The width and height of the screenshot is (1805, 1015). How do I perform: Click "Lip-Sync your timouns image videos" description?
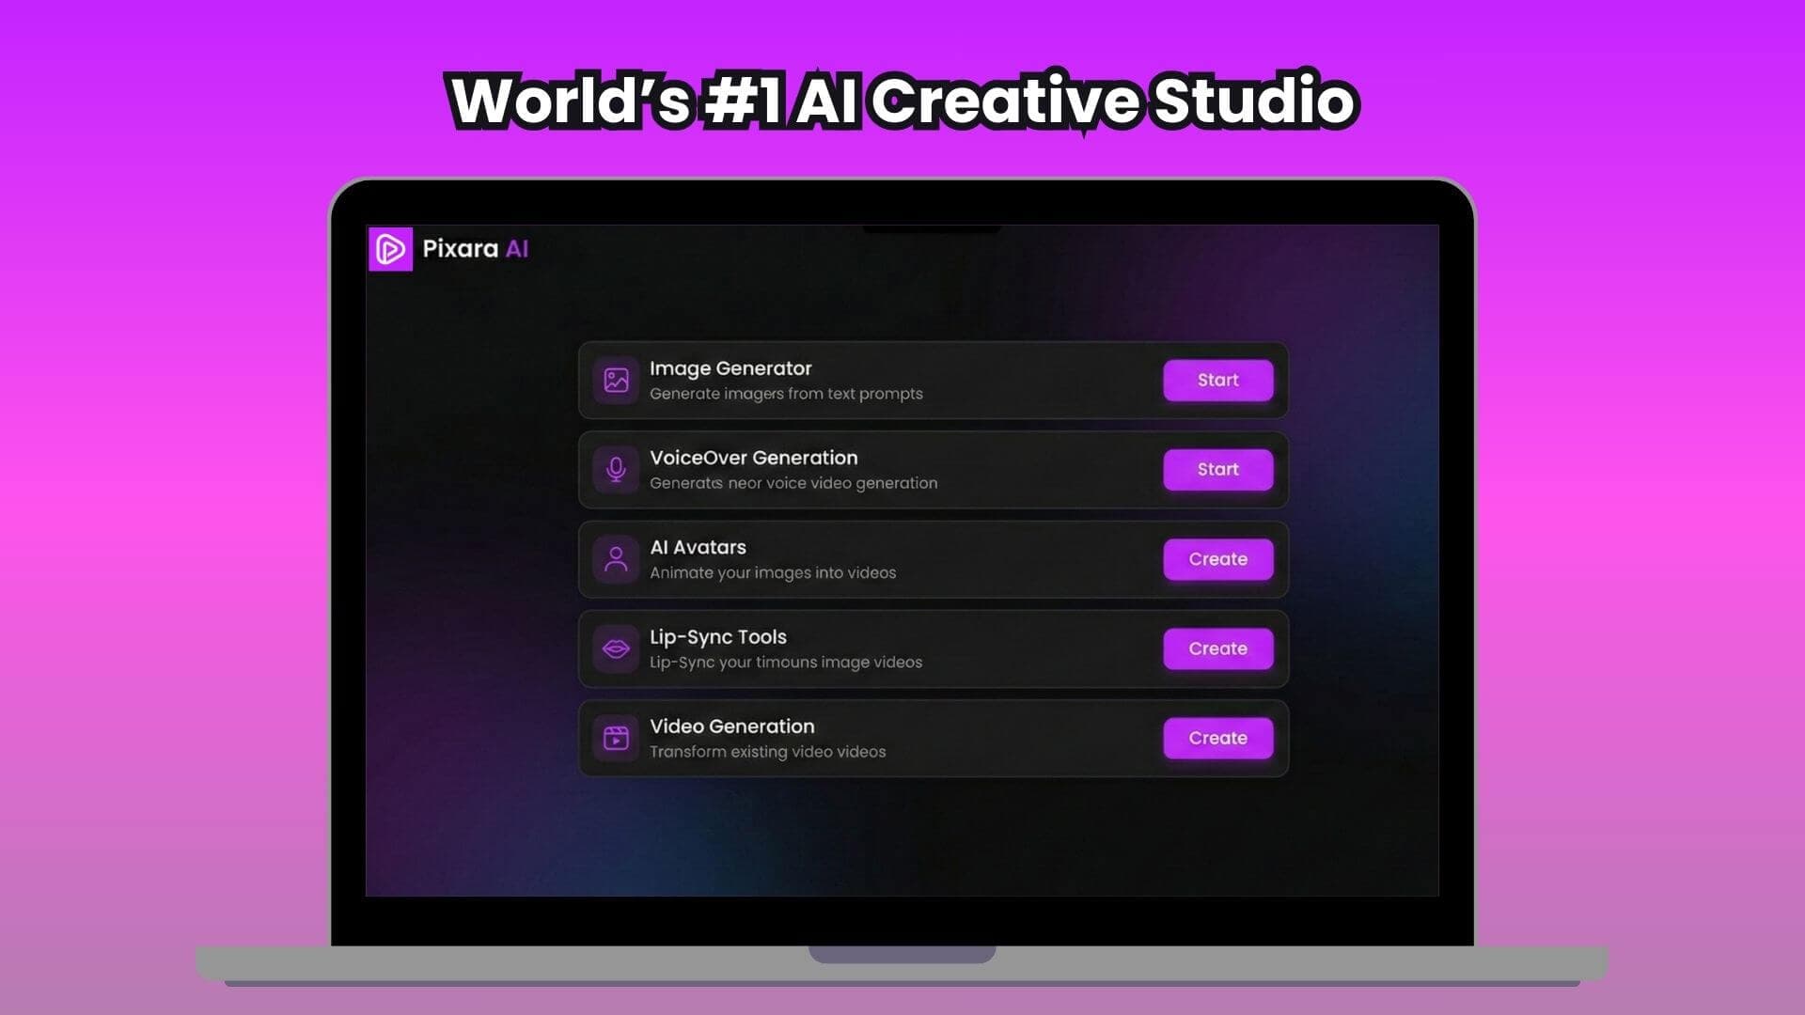(786, 663)
